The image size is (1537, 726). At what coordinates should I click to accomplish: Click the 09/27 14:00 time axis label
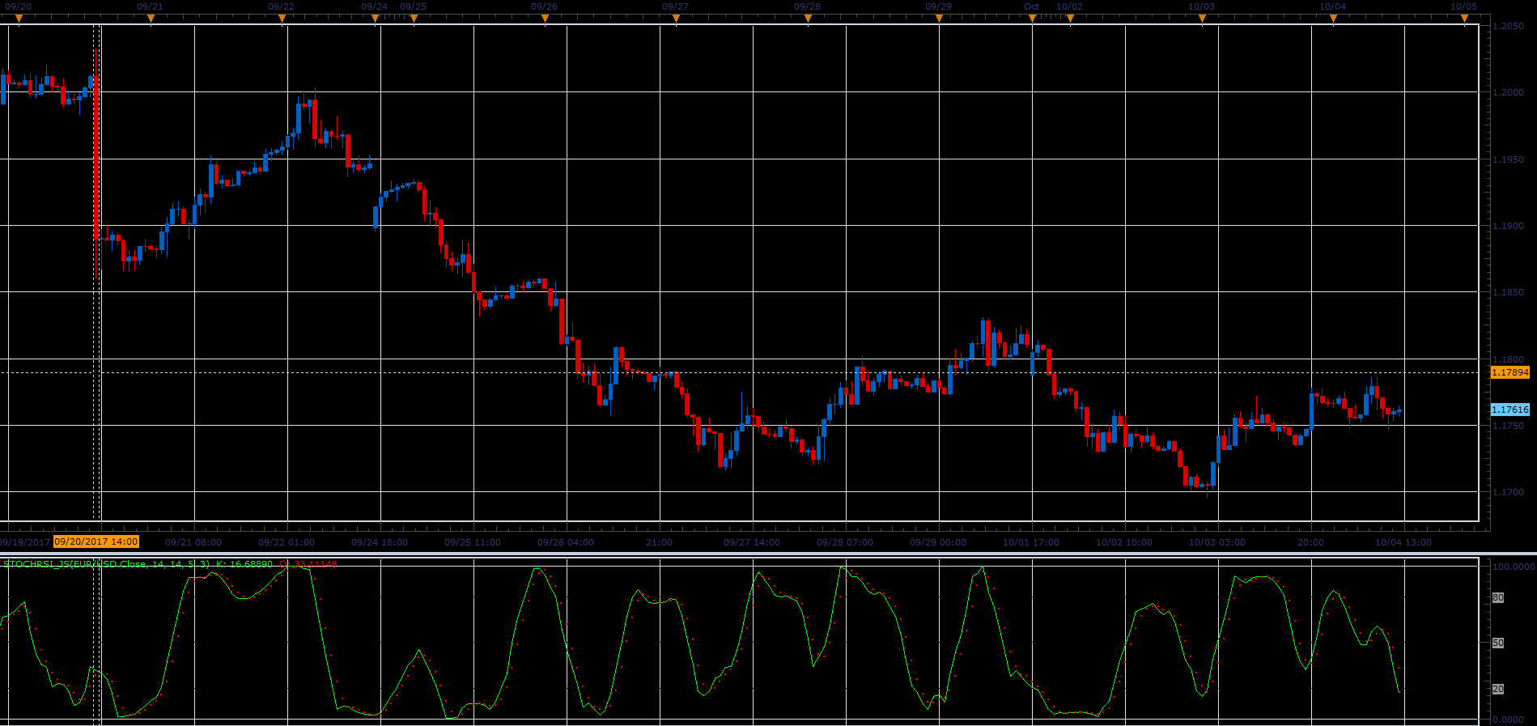752,542
